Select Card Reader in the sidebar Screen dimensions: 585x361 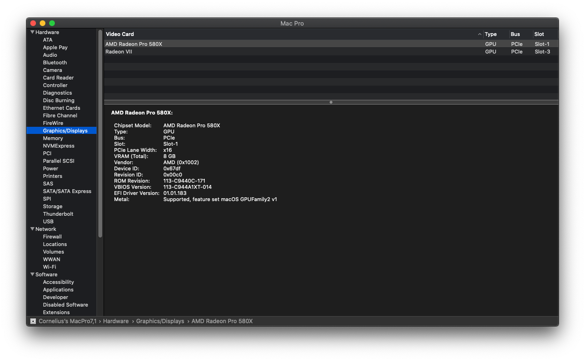(x=58, y=78)
